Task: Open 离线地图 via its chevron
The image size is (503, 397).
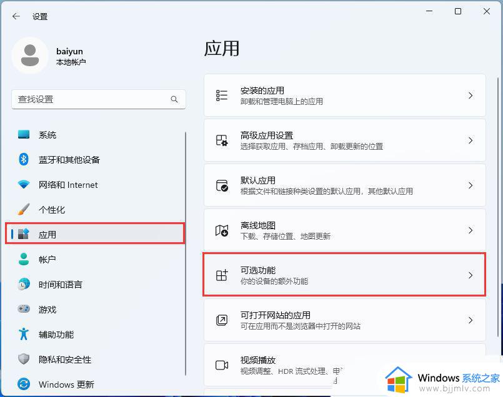Action: (x=471, y=230)
